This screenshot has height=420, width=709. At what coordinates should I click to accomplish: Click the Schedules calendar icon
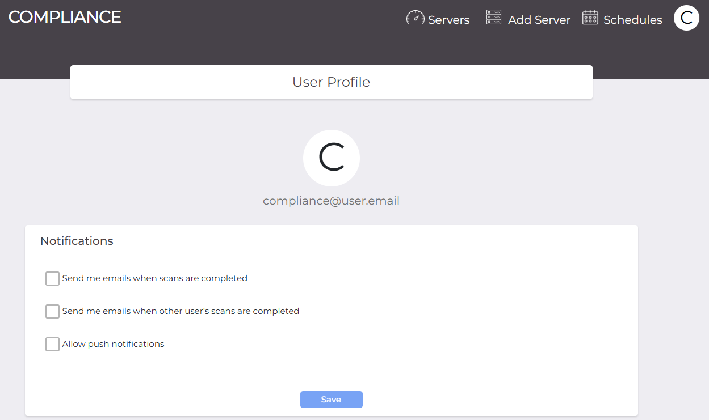click(x=590, y=18)
